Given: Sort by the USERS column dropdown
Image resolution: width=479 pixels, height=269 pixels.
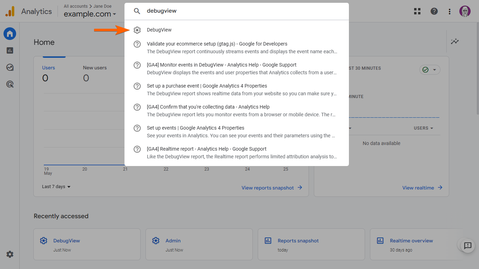Looking at the screenshot, I should [x=423, y=128].
